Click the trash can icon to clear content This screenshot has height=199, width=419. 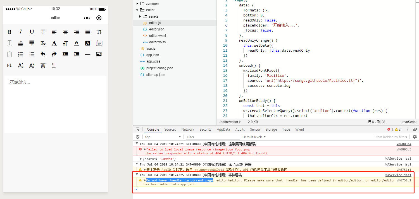point(43,65)
